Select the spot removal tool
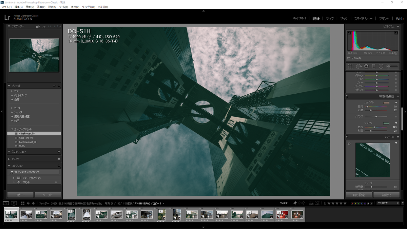The image size is (407, 229). point(358,66)
